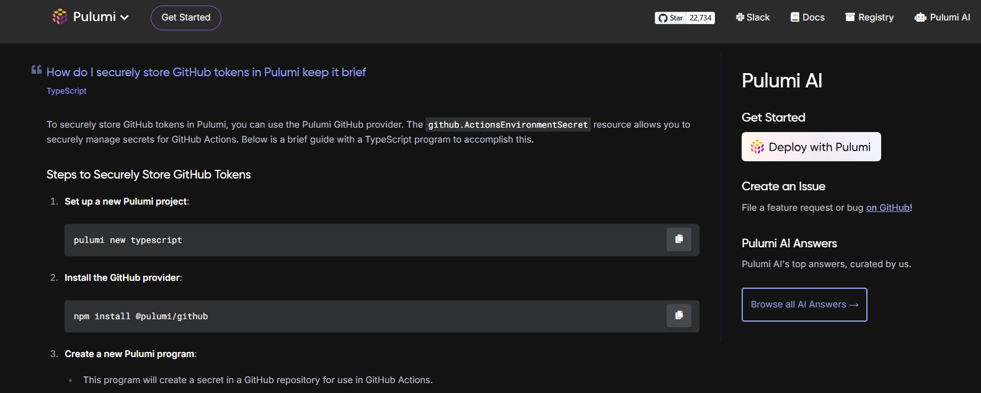Image resolution: width=981 pixels, height=393 pixels.
Task: Open the 'on GitHub' link
Action: [888, 208]
